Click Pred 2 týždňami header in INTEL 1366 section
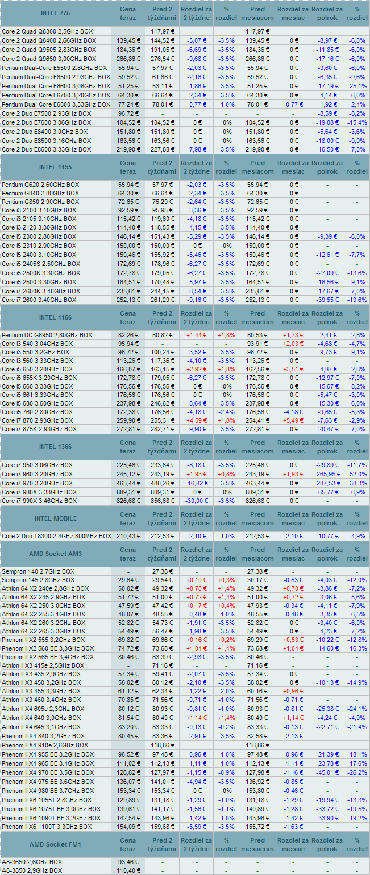 coord(162,447)
